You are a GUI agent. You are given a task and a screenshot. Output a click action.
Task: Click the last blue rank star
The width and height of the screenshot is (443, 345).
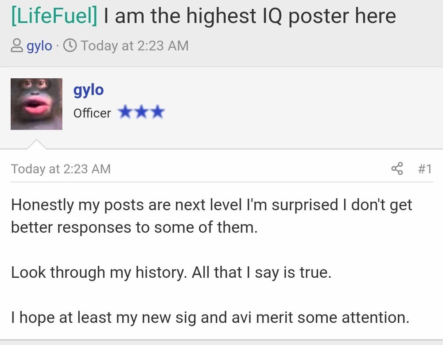pyautogui.click(x=158, y=112)
